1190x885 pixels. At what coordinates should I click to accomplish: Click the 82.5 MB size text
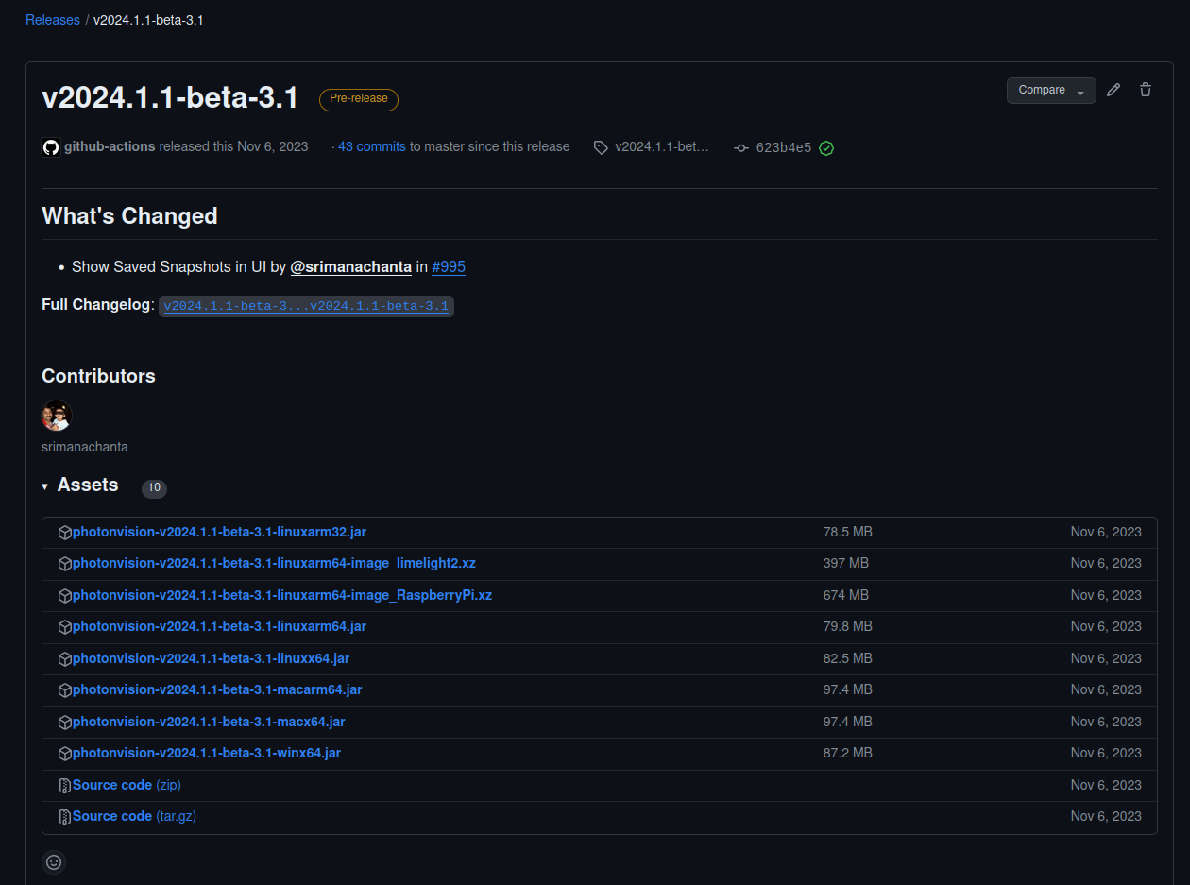pos(848,658)
